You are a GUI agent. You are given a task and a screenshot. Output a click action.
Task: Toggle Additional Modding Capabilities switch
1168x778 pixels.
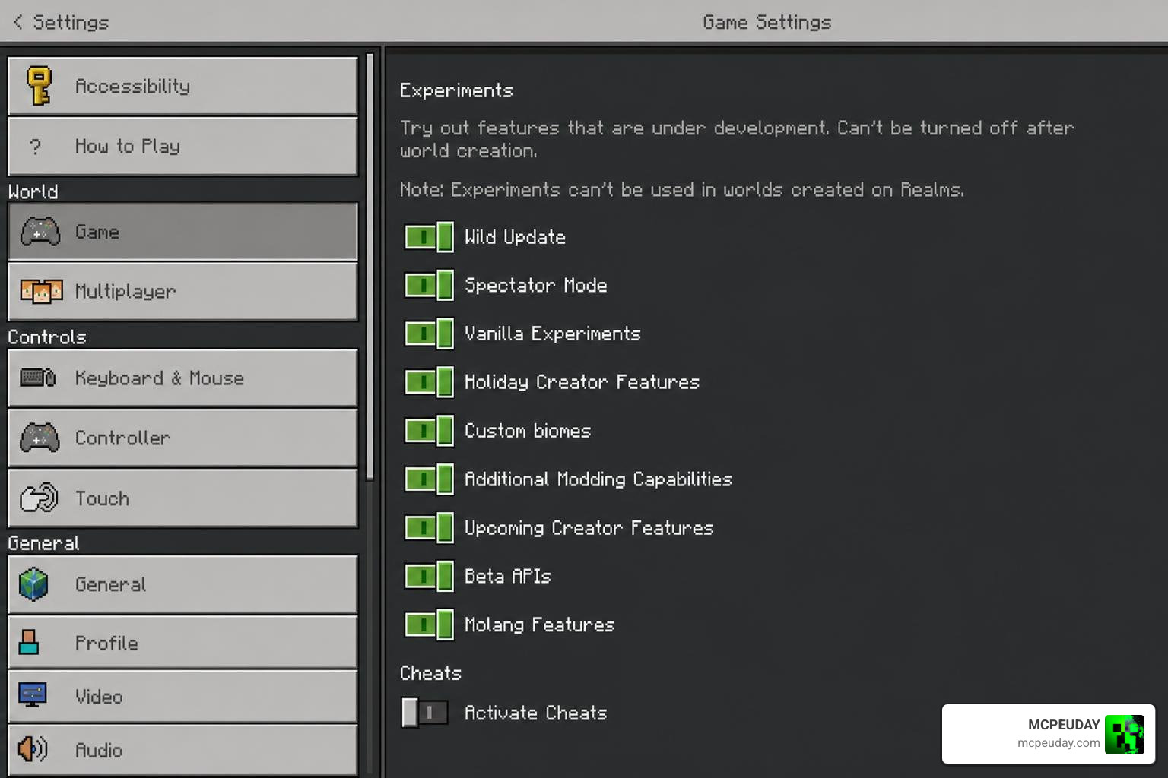[x=429, y=479]
